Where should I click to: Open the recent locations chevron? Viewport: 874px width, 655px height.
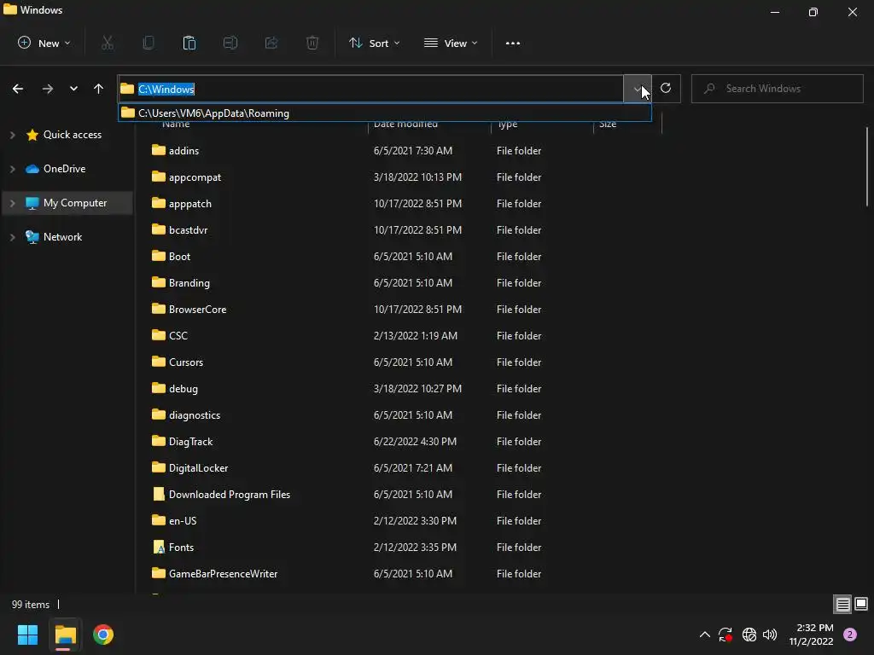click(73, 89)
